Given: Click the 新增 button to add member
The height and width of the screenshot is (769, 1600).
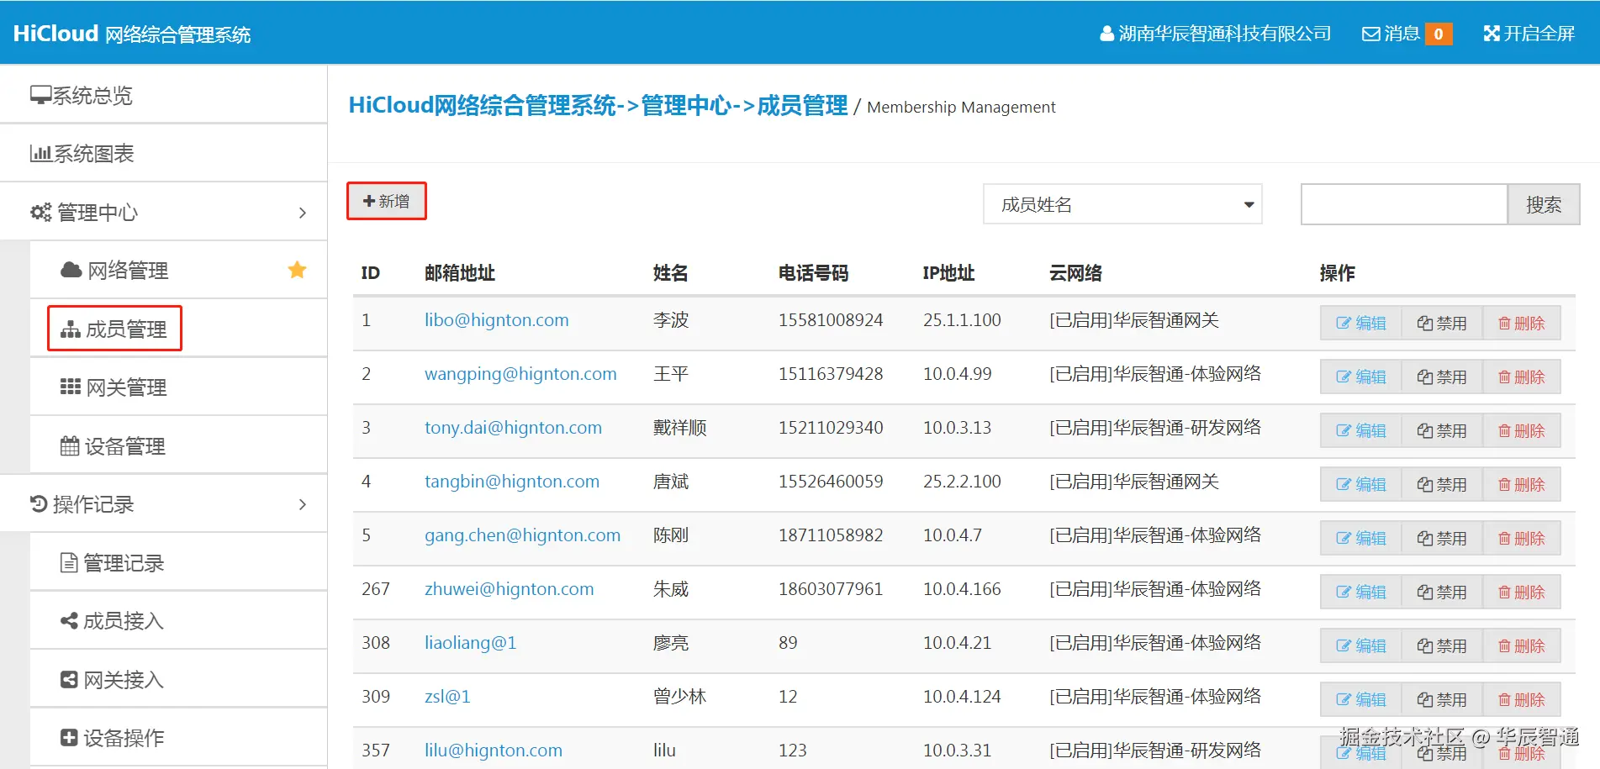Looking at the screenshot, I should point(386,201).
